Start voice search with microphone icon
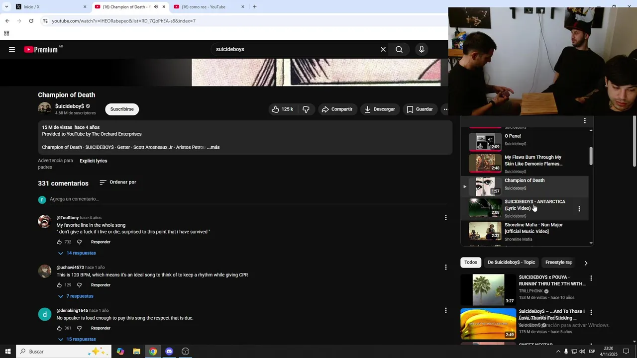 422,49
